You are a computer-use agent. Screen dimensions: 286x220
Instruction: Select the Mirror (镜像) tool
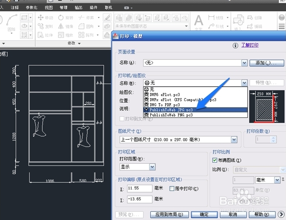click(x=66, y=26)
